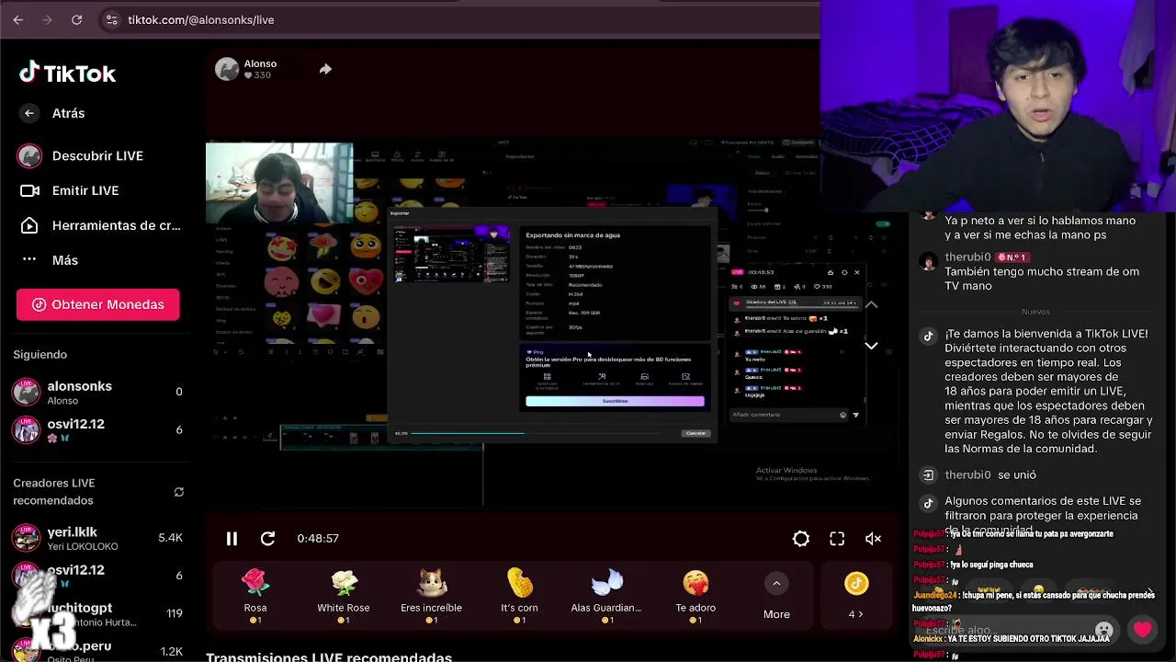Collapse the inner live chat chevron

click(871, 346)
